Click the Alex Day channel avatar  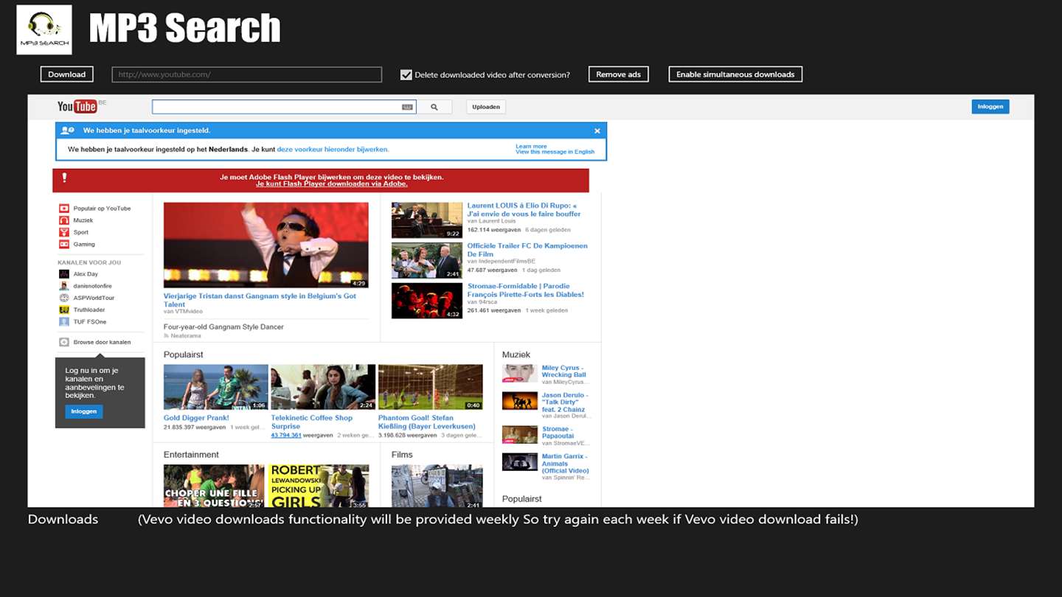[64, 274]
